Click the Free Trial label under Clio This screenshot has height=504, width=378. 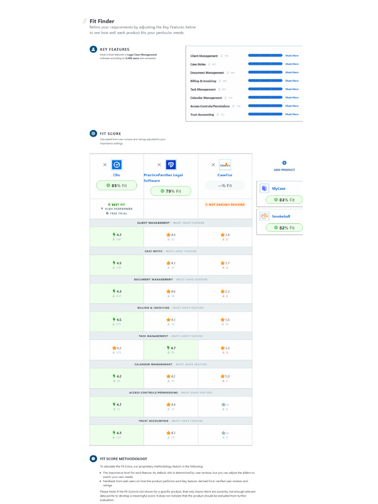click(x=117, y=213)
